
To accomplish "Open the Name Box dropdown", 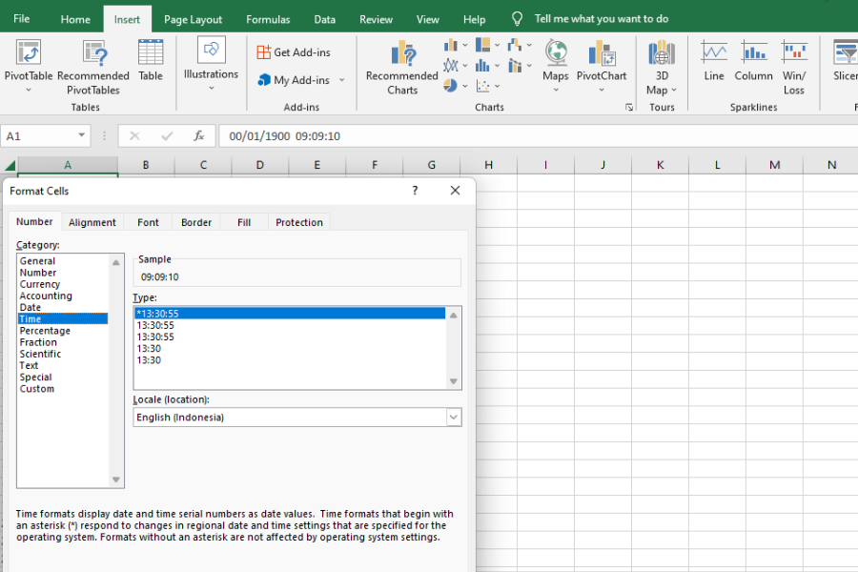I will [81, 136].
